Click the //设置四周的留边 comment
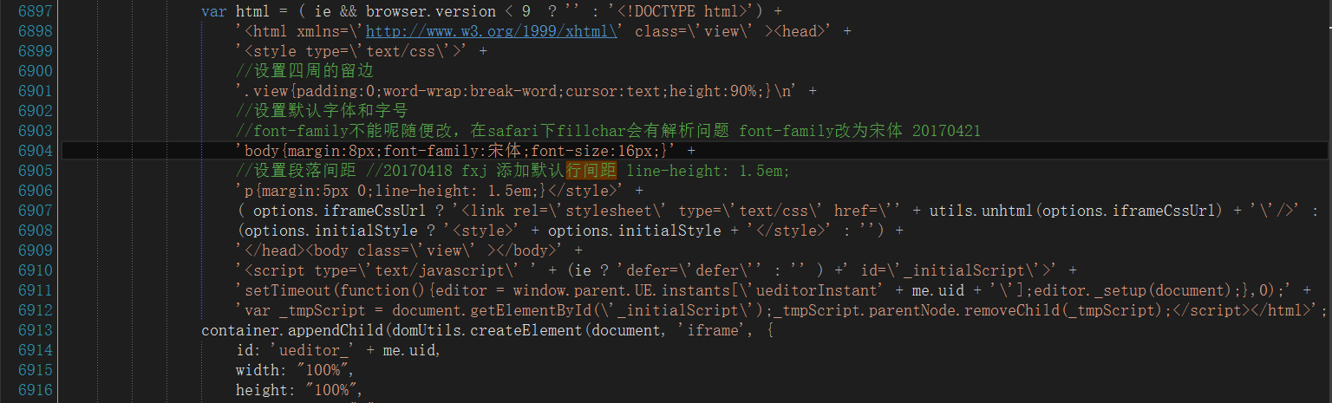1332x403 pixels. coord(304,71)
